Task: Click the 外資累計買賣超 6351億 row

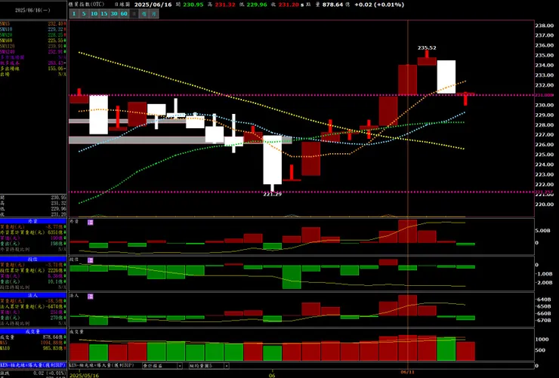Action: [x=33, y=232]
